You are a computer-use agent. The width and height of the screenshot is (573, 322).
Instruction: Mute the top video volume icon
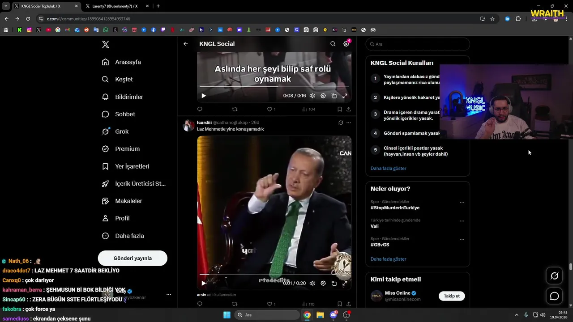pyautogui.click(x=312, y=96)
